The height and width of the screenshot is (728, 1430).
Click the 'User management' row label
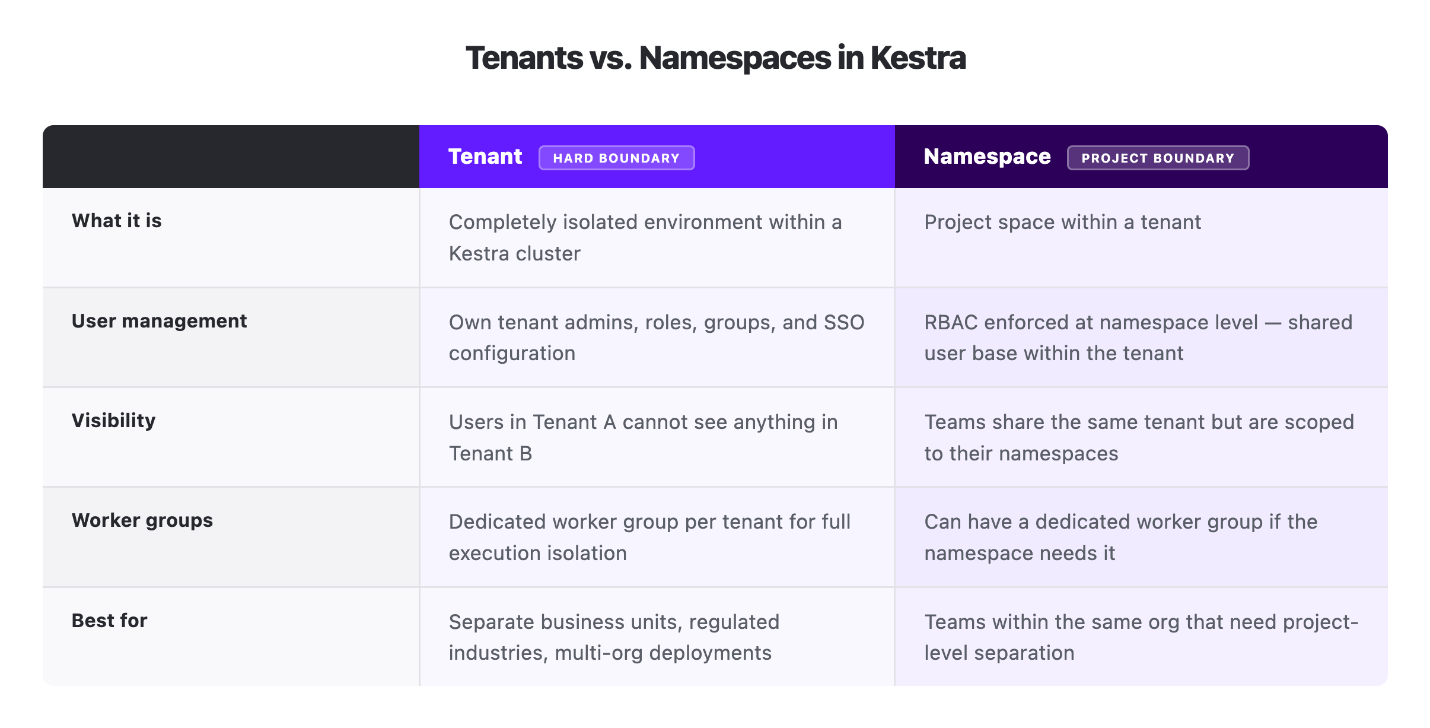[159, 321]
